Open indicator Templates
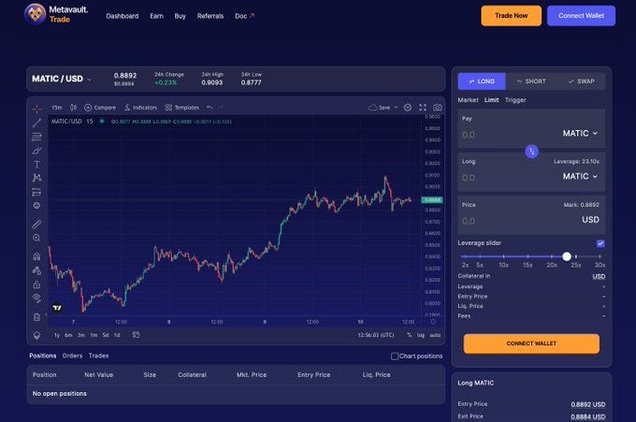The image size is (636, 422). coord(182,108)
